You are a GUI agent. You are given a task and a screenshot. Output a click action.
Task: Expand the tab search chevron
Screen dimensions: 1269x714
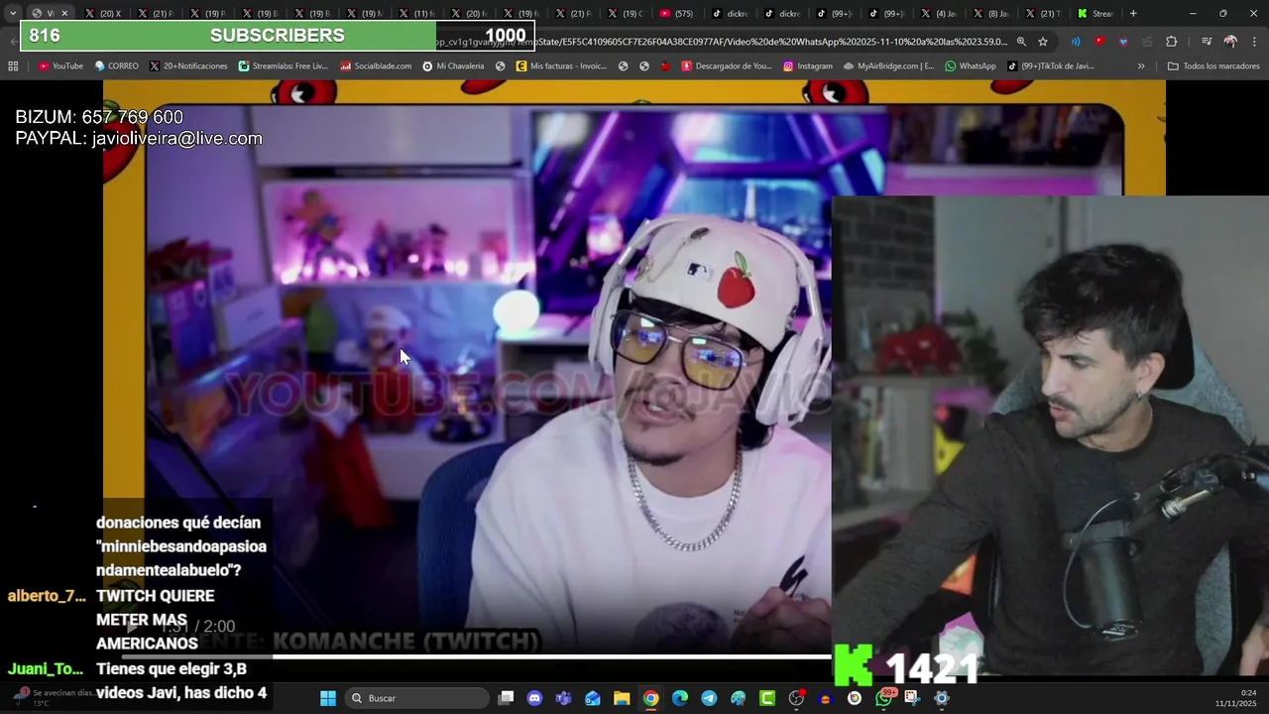(x=12, y=14)
